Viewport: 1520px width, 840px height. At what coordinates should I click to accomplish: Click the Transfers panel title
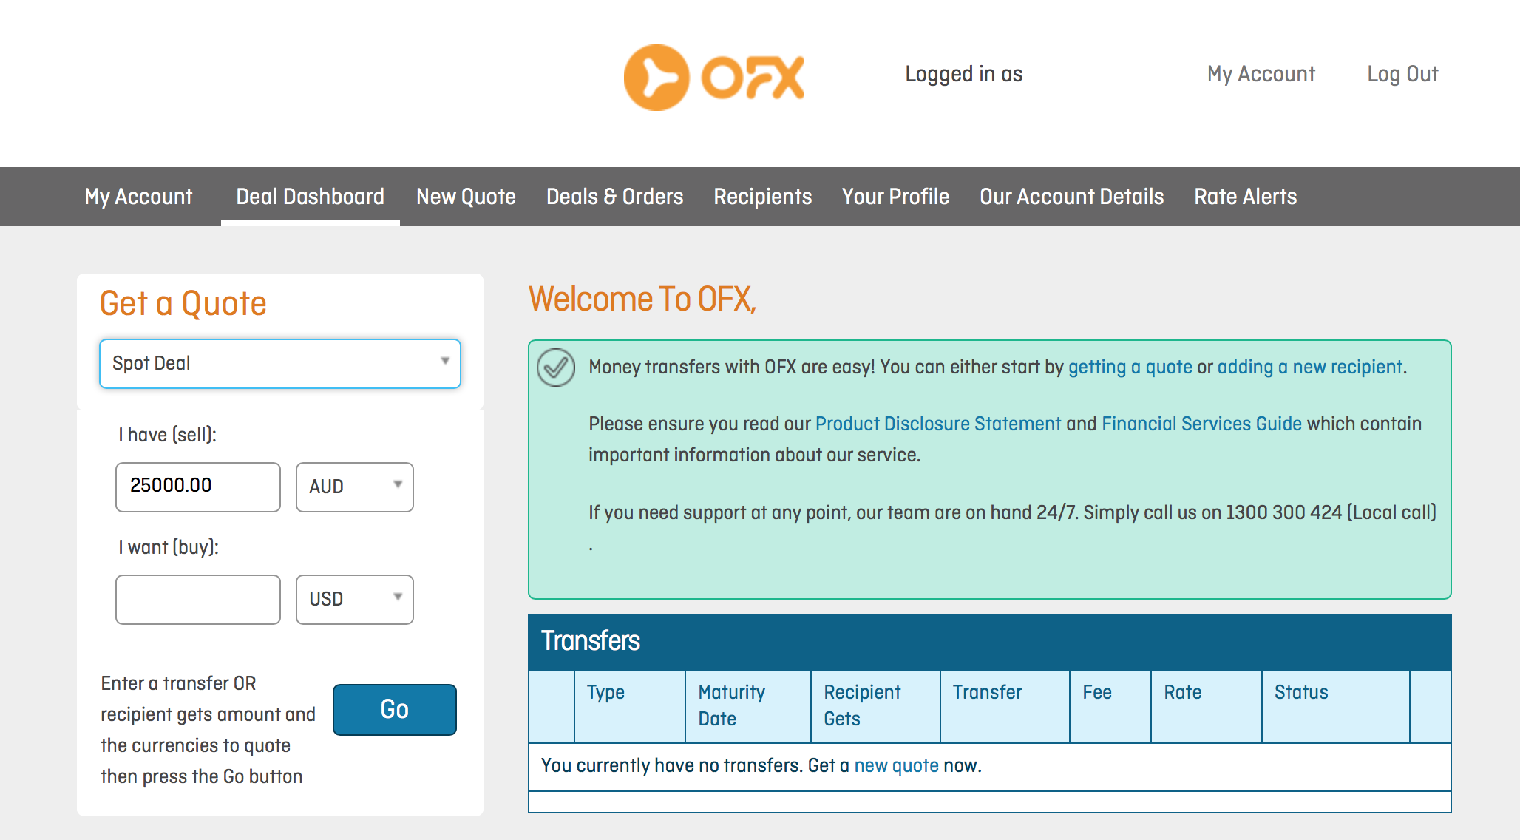[591, 640]
